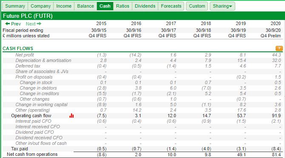Select the Cash tab
The height and width of the screenshot is (158, 285).
click(105, 6)
